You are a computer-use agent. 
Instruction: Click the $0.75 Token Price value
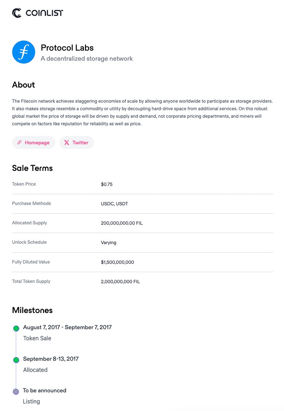(x=106, y=185)
